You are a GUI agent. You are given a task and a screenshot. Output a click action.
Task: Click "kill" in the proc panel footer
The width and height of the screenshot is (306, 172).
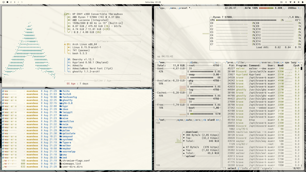[x=256, y=168]
